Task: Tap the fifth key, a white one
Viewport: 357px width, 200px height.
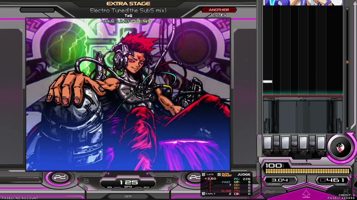Action: click(x=303, y=143)
